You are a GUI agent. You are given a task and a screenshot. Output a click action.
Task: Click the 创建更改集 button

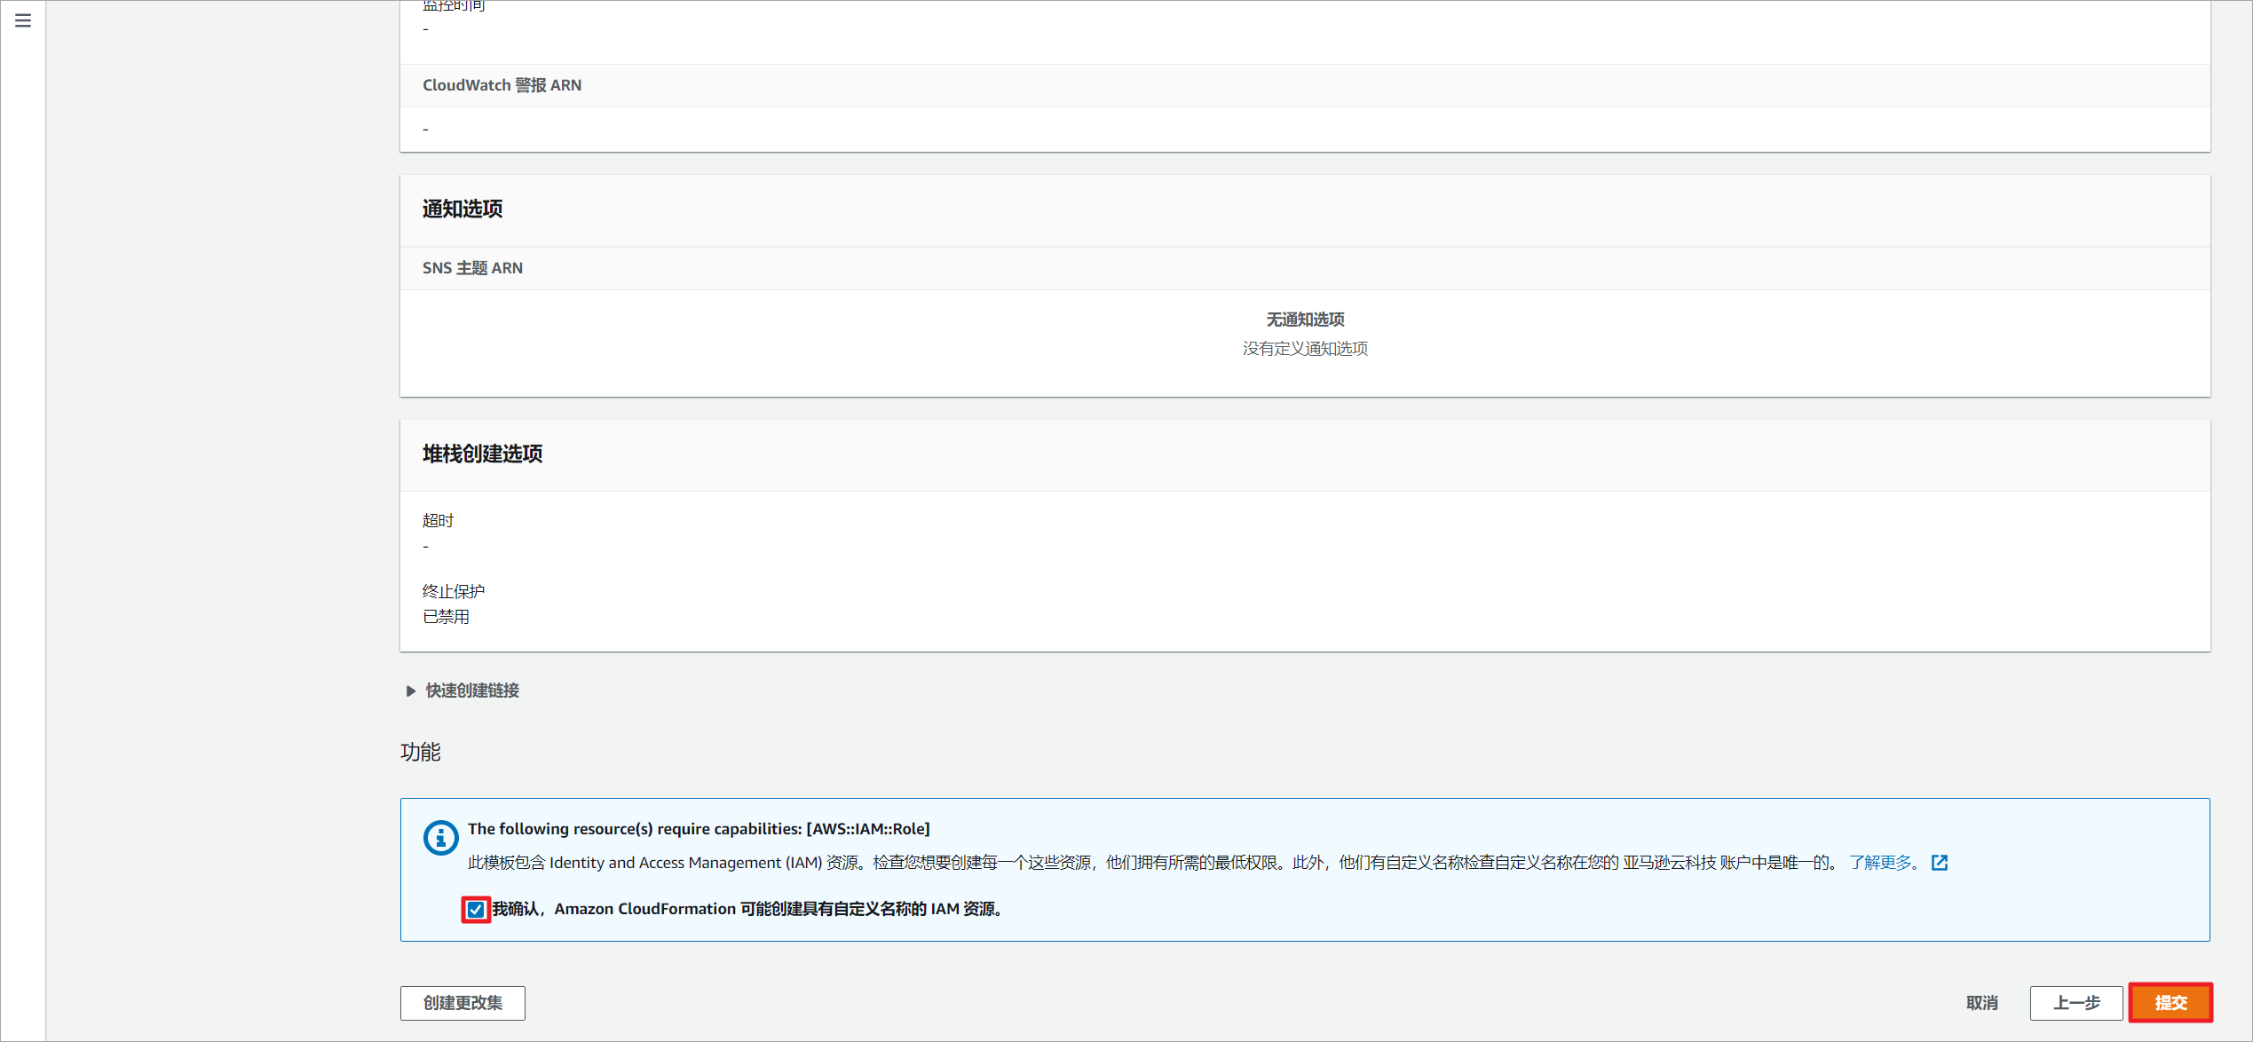click(462, 1003)
